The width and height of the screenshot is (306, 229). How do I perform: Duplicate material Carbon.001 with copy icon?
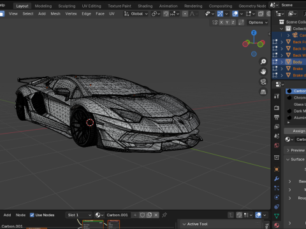coord(149,215)
